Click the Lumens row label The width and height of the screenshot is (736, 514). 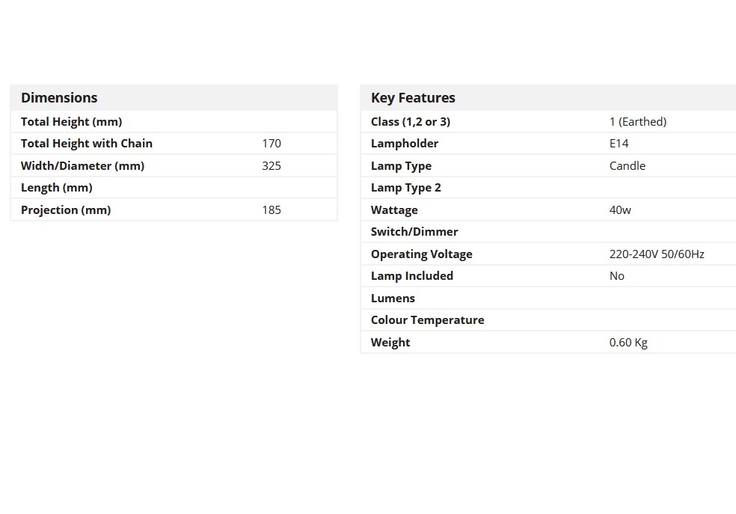click(393, 298)
